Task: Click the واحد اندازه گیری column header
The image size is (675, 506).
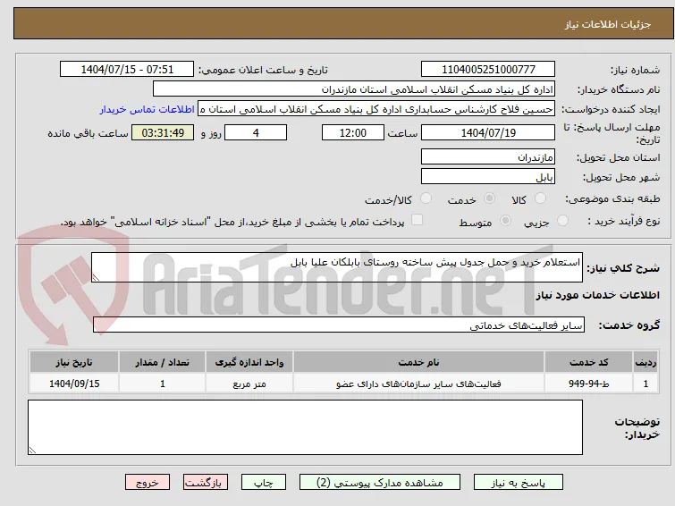Action: (x=249, y=362)
